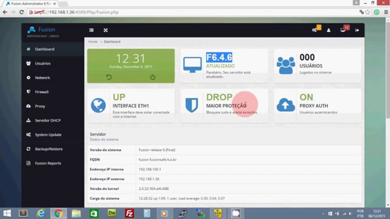
Task: Click the Home breadcrumb link
Action: point(93,42)
